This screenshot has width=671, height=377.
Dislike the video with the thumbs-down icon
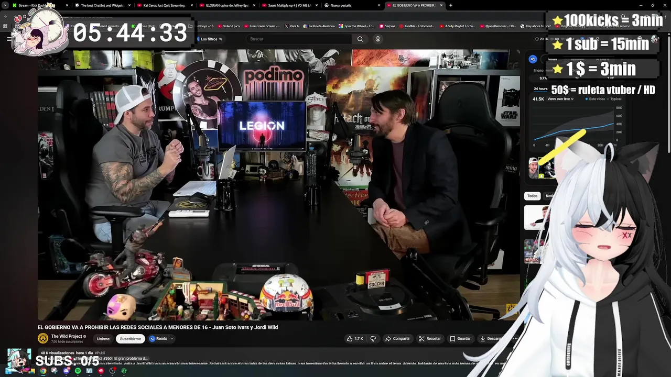373,339
